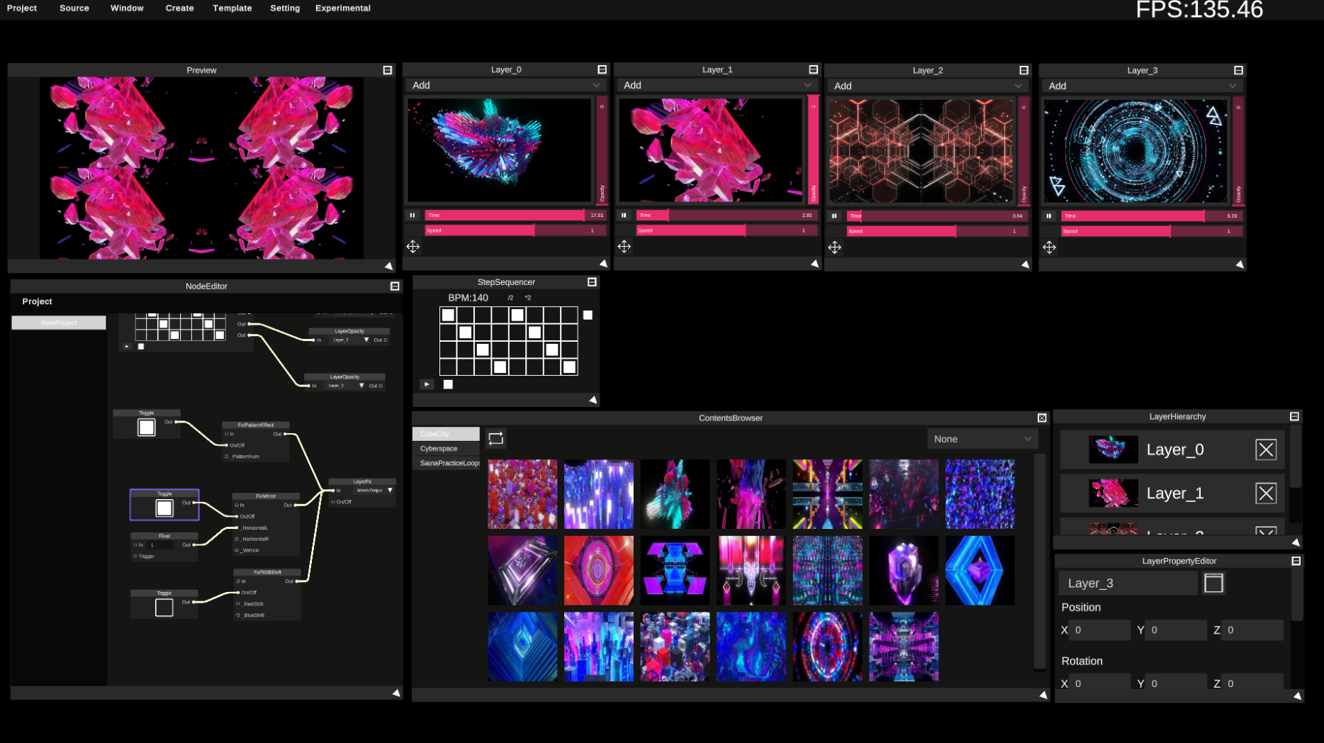Disable the first active step in StepSequencer grid
Screen dimensions: 1324x743
(x=447, y=315)
